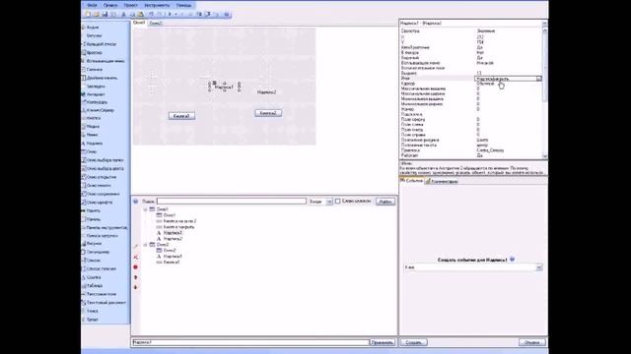The image size is (631, 354).
Task: Click the red X delete icon beside the tree
Action: tap(136, 257)
